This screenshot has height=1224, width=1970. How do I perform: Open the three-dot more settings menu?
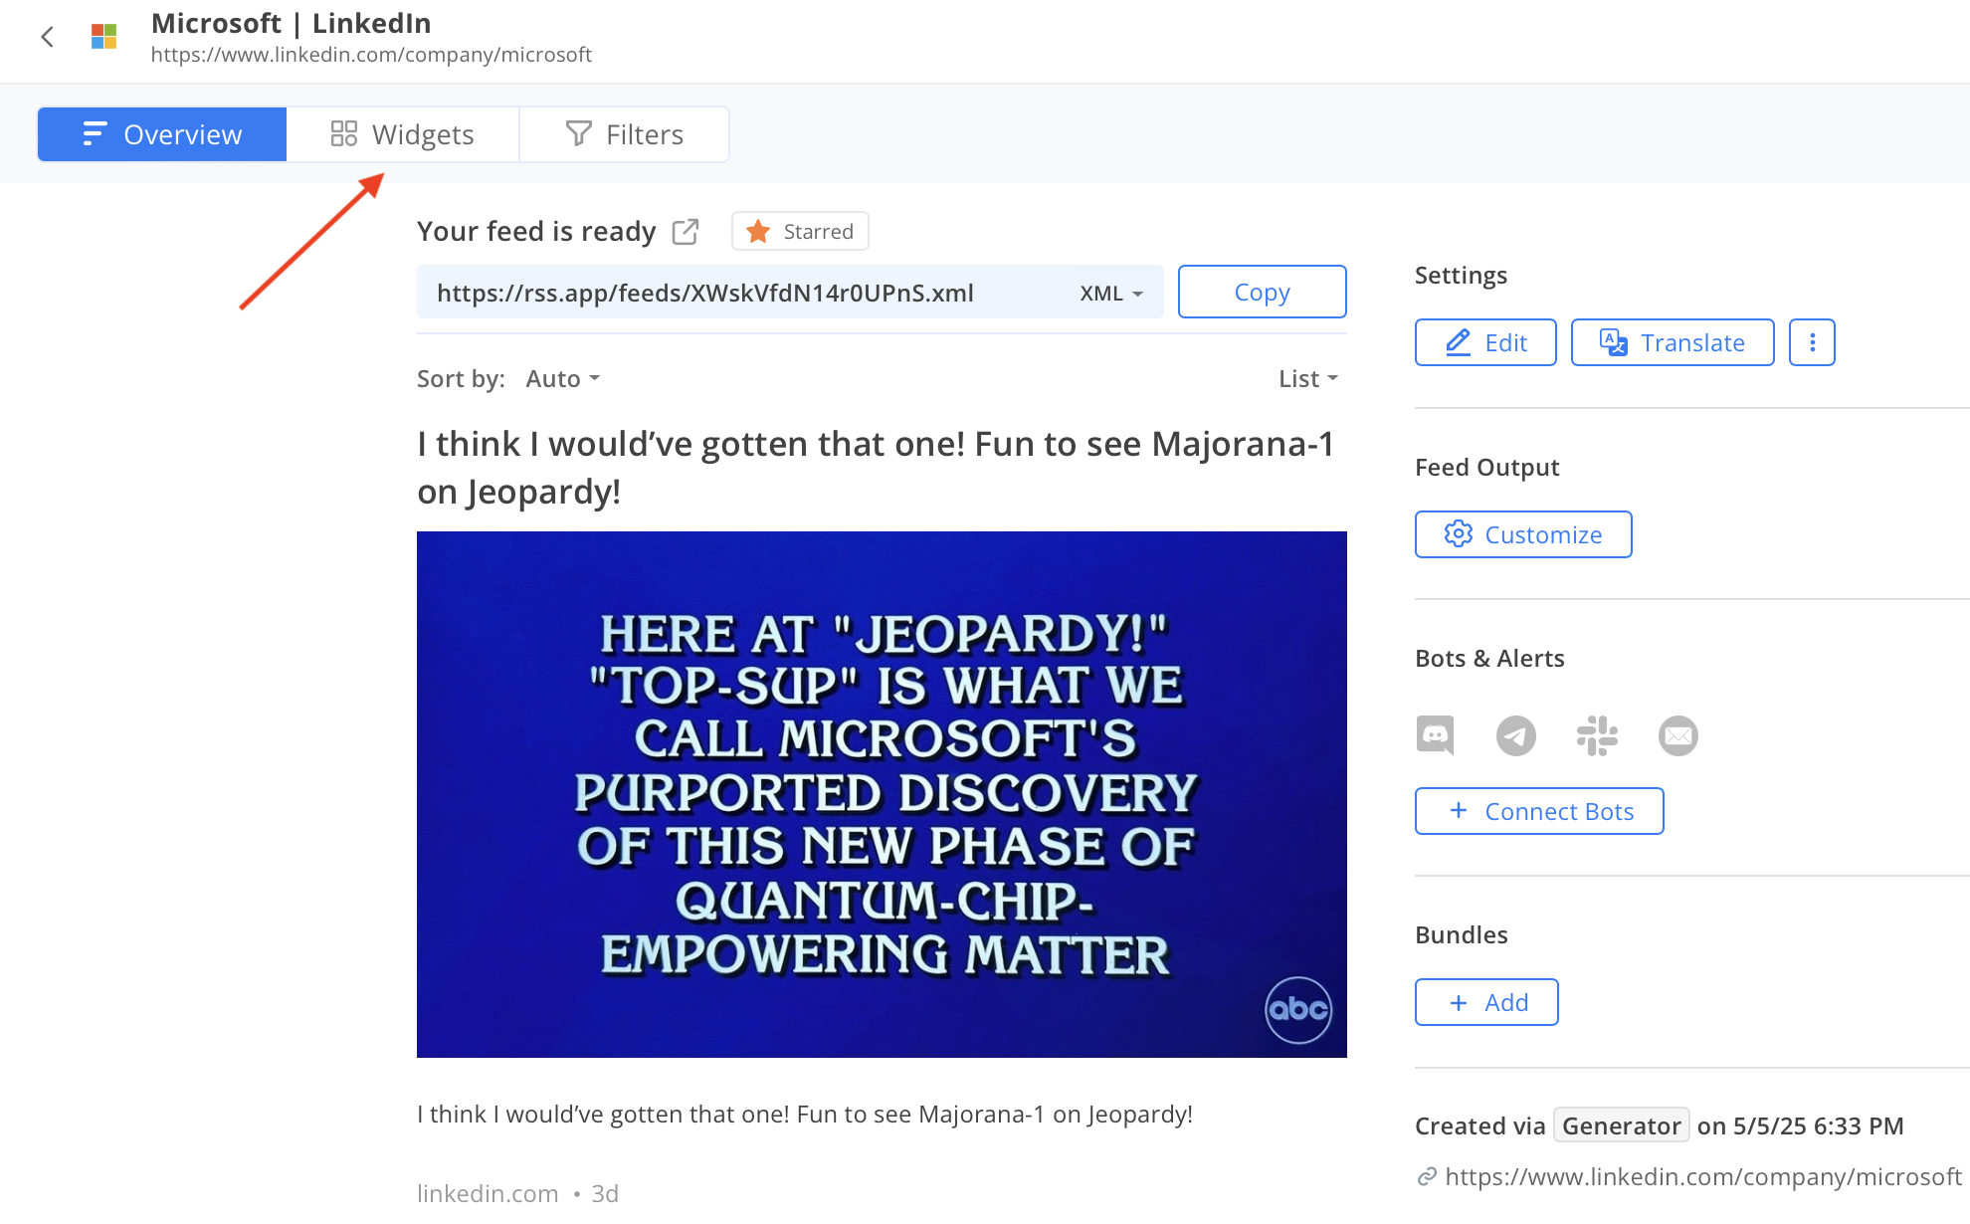point(1812,342)
